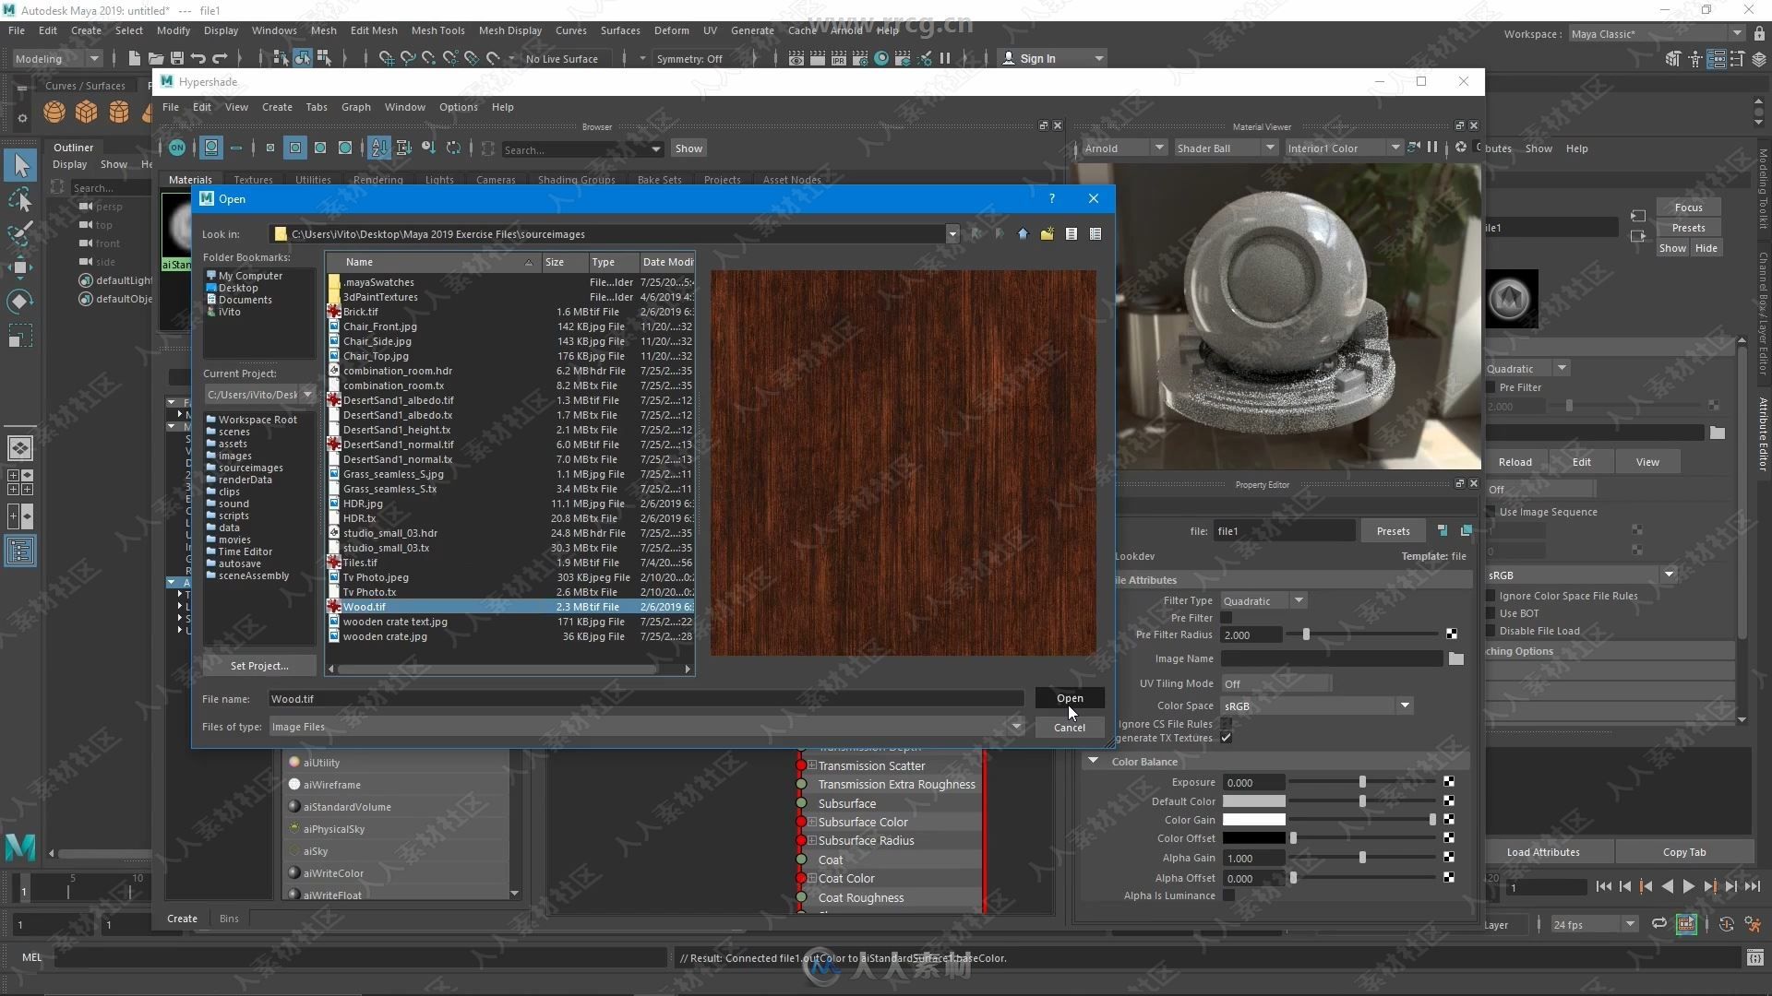This screenshot has height=996, width=1772.
Task: Open the Modeling menu set dropdown
Action: [x=56, y=58]
